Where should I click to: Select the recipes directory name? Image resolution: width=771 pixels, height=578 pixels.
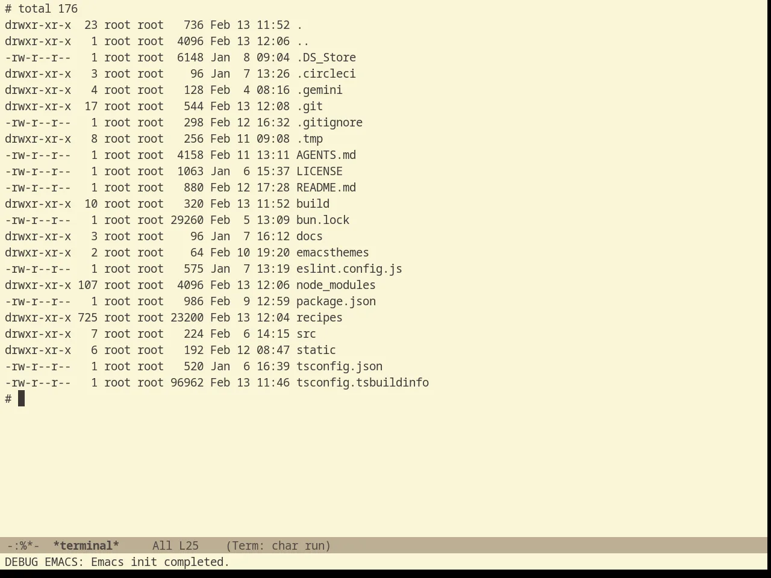point(319,318)
